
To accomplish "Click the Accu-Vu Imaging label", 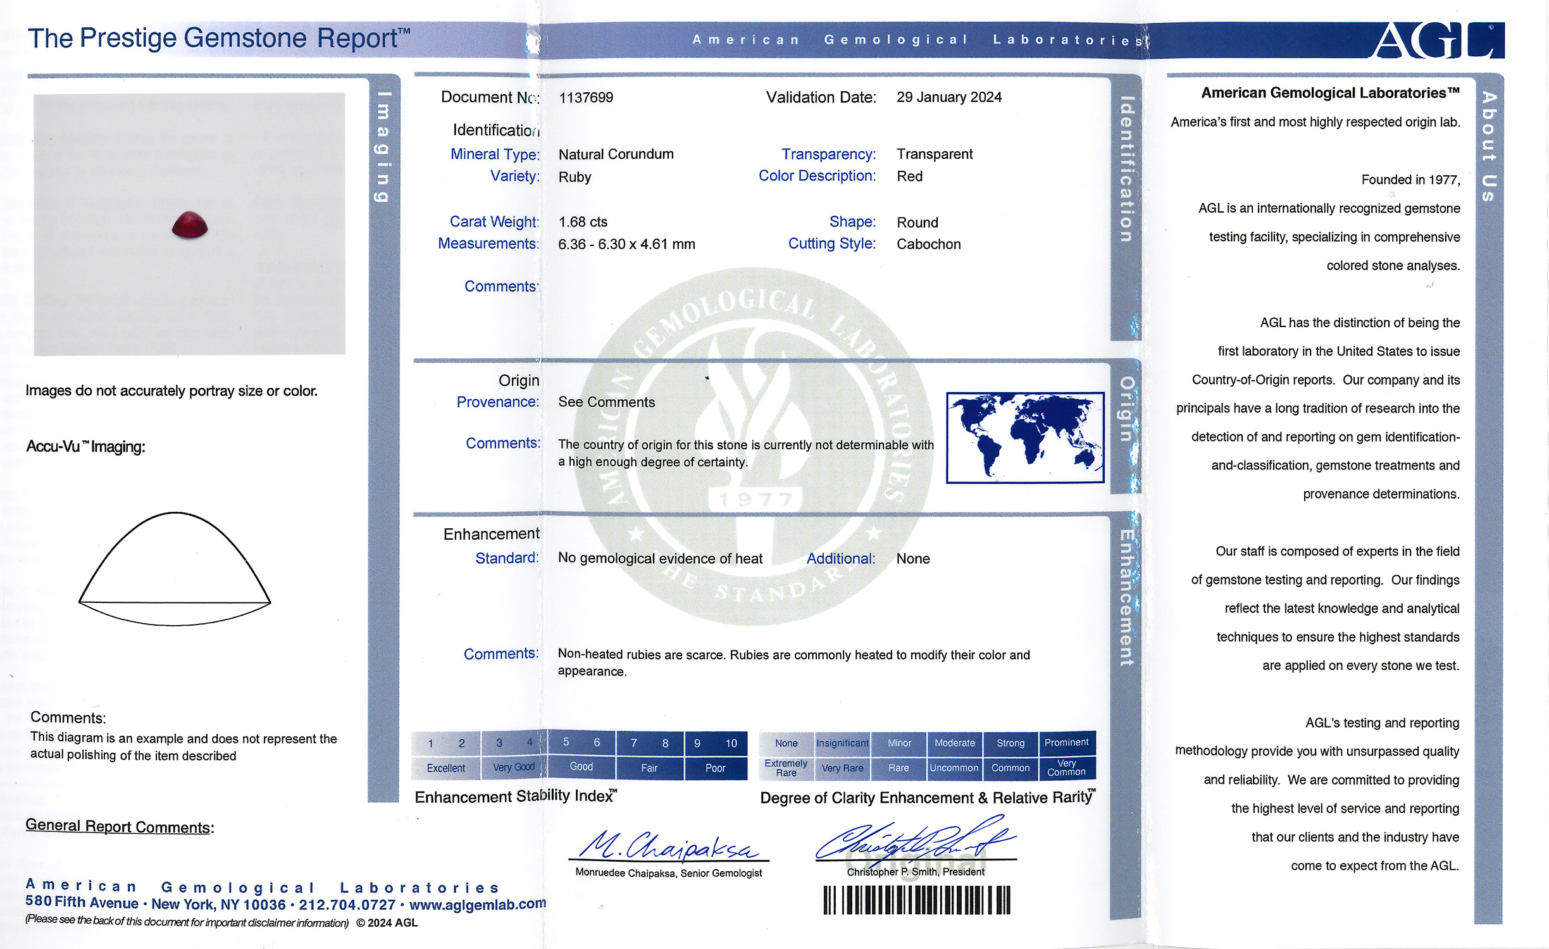I will click(85, 447).
